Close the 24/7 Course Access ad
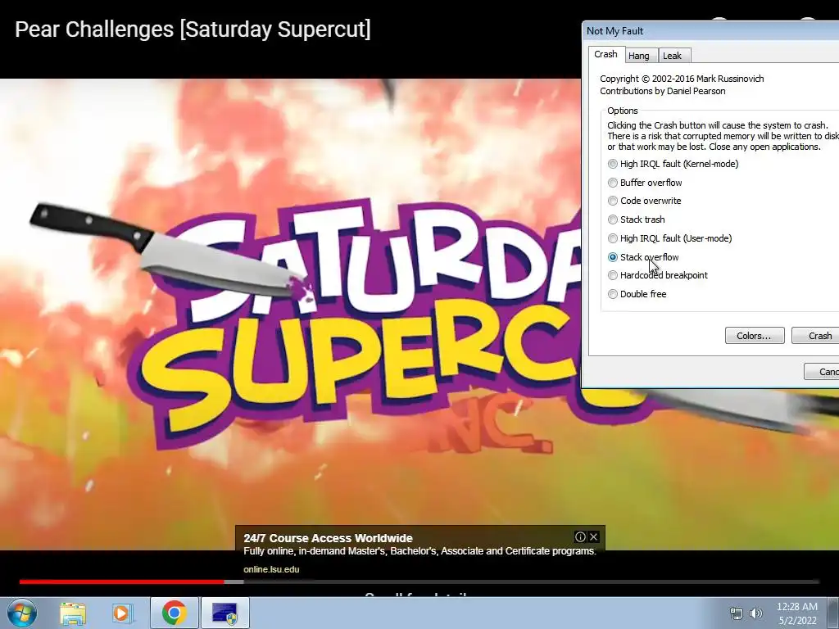This screenshot has width=839, height=629. 593,536
